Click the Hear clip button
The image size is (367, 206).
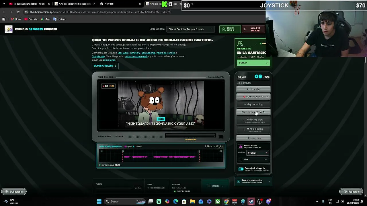tap(253, 89)
